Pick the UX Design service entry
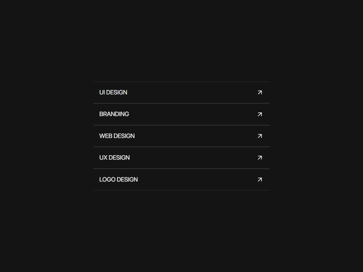Image resolution: width=363 pixels, height=272 pixels. [181, 158]
